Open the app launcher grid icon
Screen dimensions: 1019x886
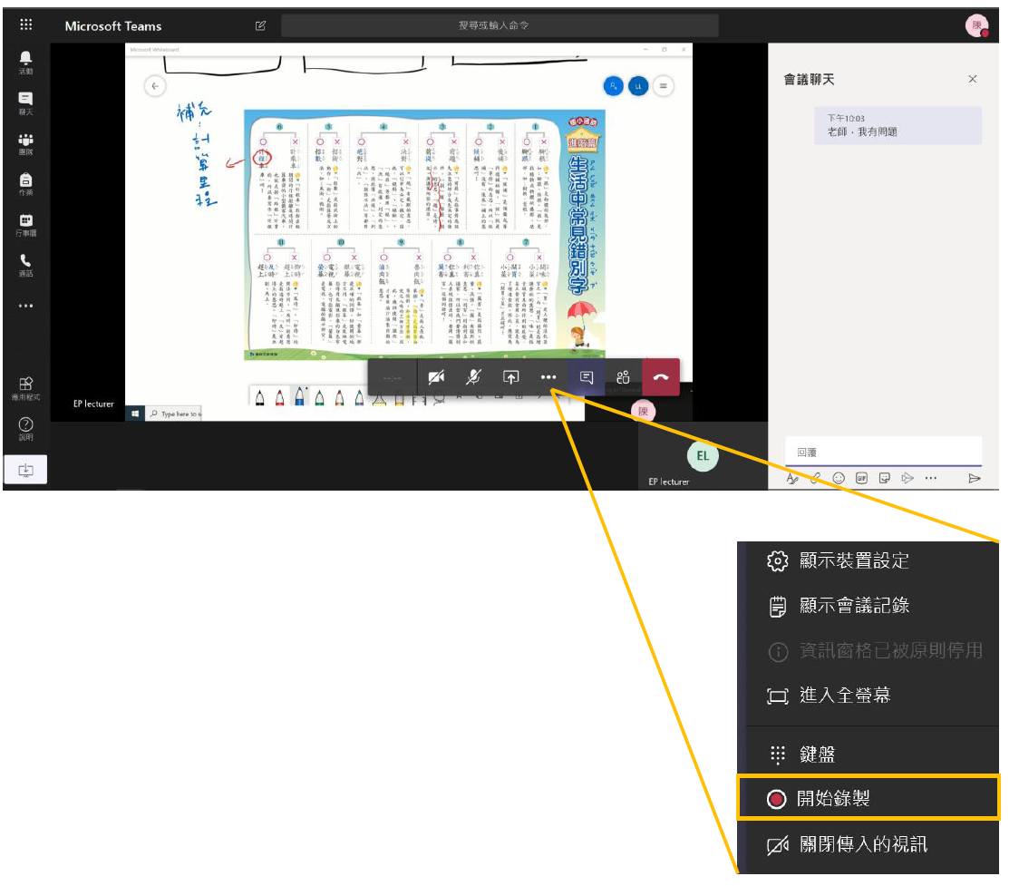click(26, 24)
